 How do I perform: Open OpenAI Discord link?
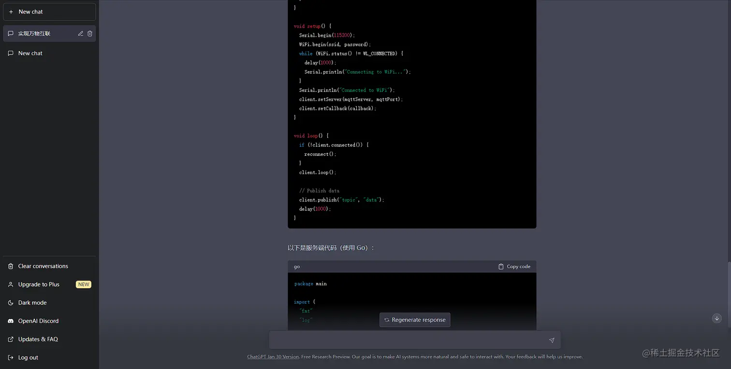click(x=49, y=321)
